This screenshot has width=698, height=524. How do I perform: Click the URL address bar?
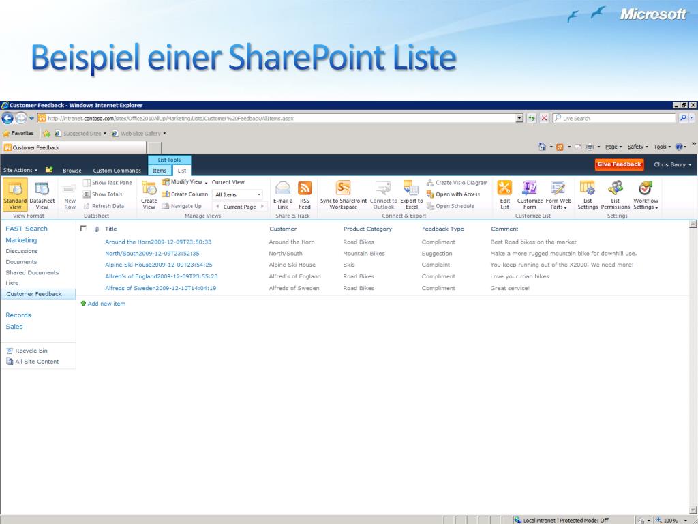point(276,118)
